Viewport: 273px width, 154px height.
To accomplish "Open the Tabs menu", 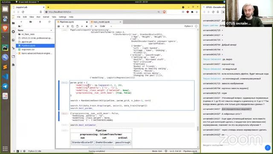I will coord(54,17).
